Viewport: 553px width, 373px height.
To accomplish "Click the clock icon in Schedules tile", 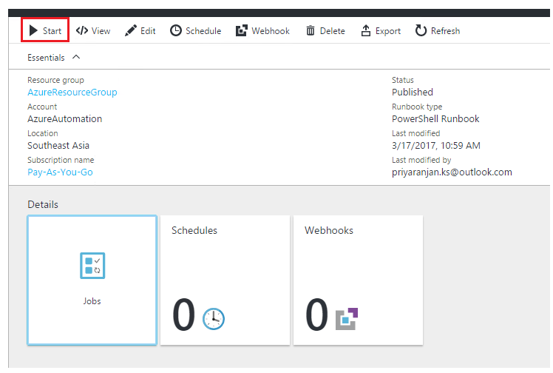I will (214, 319).
